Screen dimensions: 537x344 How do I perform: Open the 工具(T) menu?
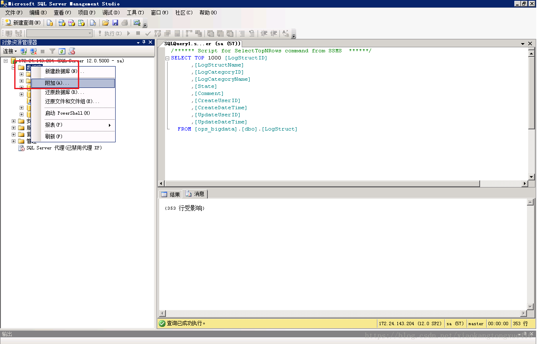coord(135,13)
